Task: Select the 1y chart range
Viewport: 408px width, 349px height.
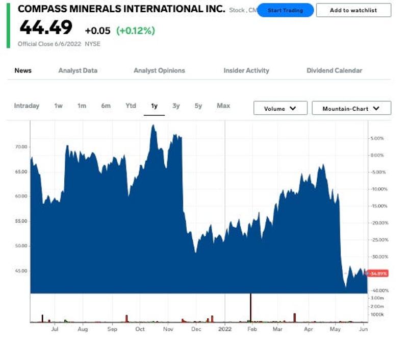Action: tap(154, 106)
